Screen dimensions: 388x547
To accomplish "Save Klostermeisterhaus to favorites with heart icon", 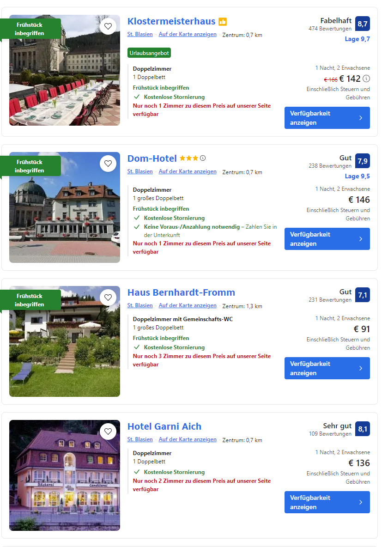I will [x=108, y=26].
